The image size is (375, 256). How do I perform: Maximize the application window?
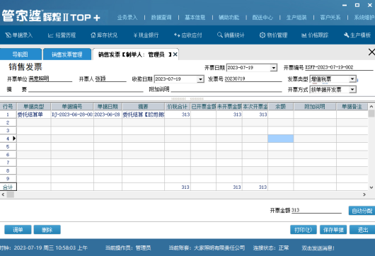[x=357, y=5]
